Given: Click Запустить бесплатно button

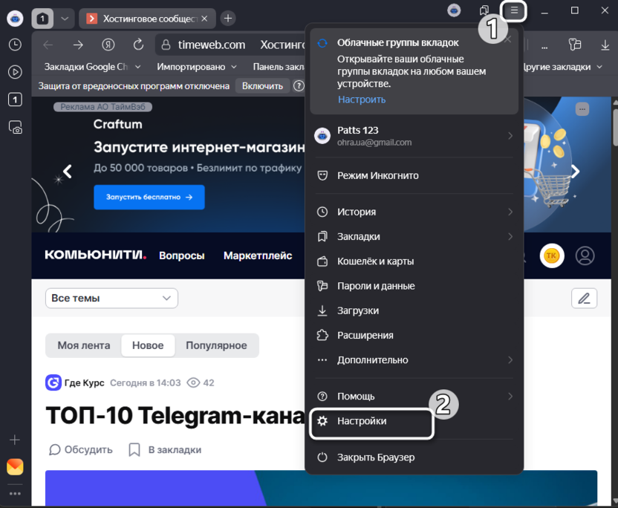Looking at the screenshot, I should pyautogui.click(x=149, y=197).
